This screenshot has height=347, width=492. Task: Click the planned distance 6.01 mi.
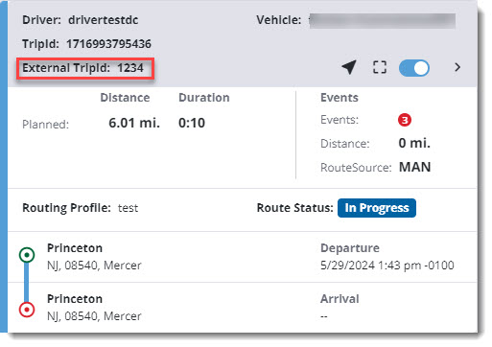(x=134, y=123)
